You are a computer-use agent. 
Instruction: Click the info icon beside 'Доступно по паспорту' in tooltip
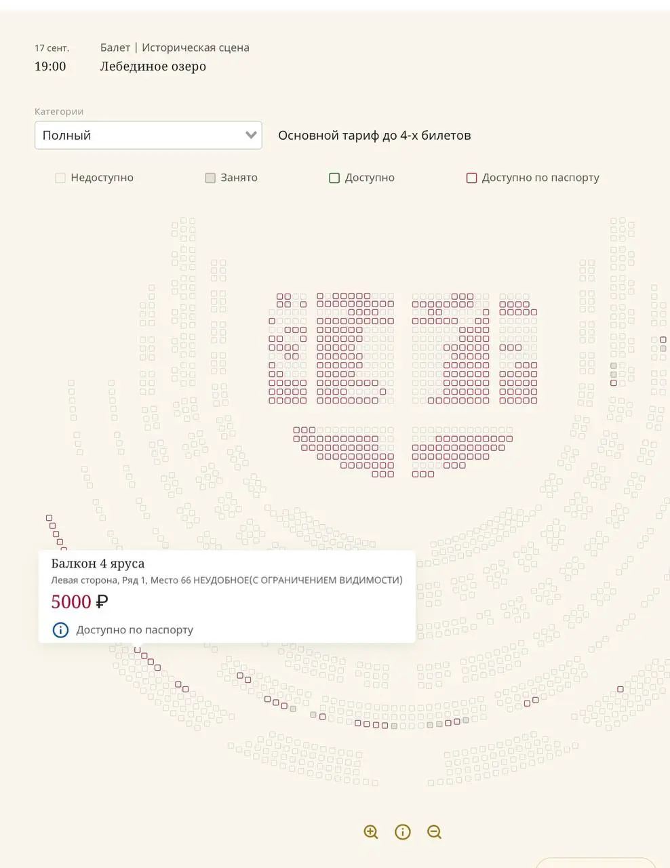[60, 630]
